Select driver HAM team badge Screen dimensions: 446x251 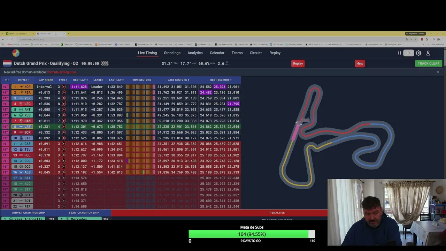(22, 121)
